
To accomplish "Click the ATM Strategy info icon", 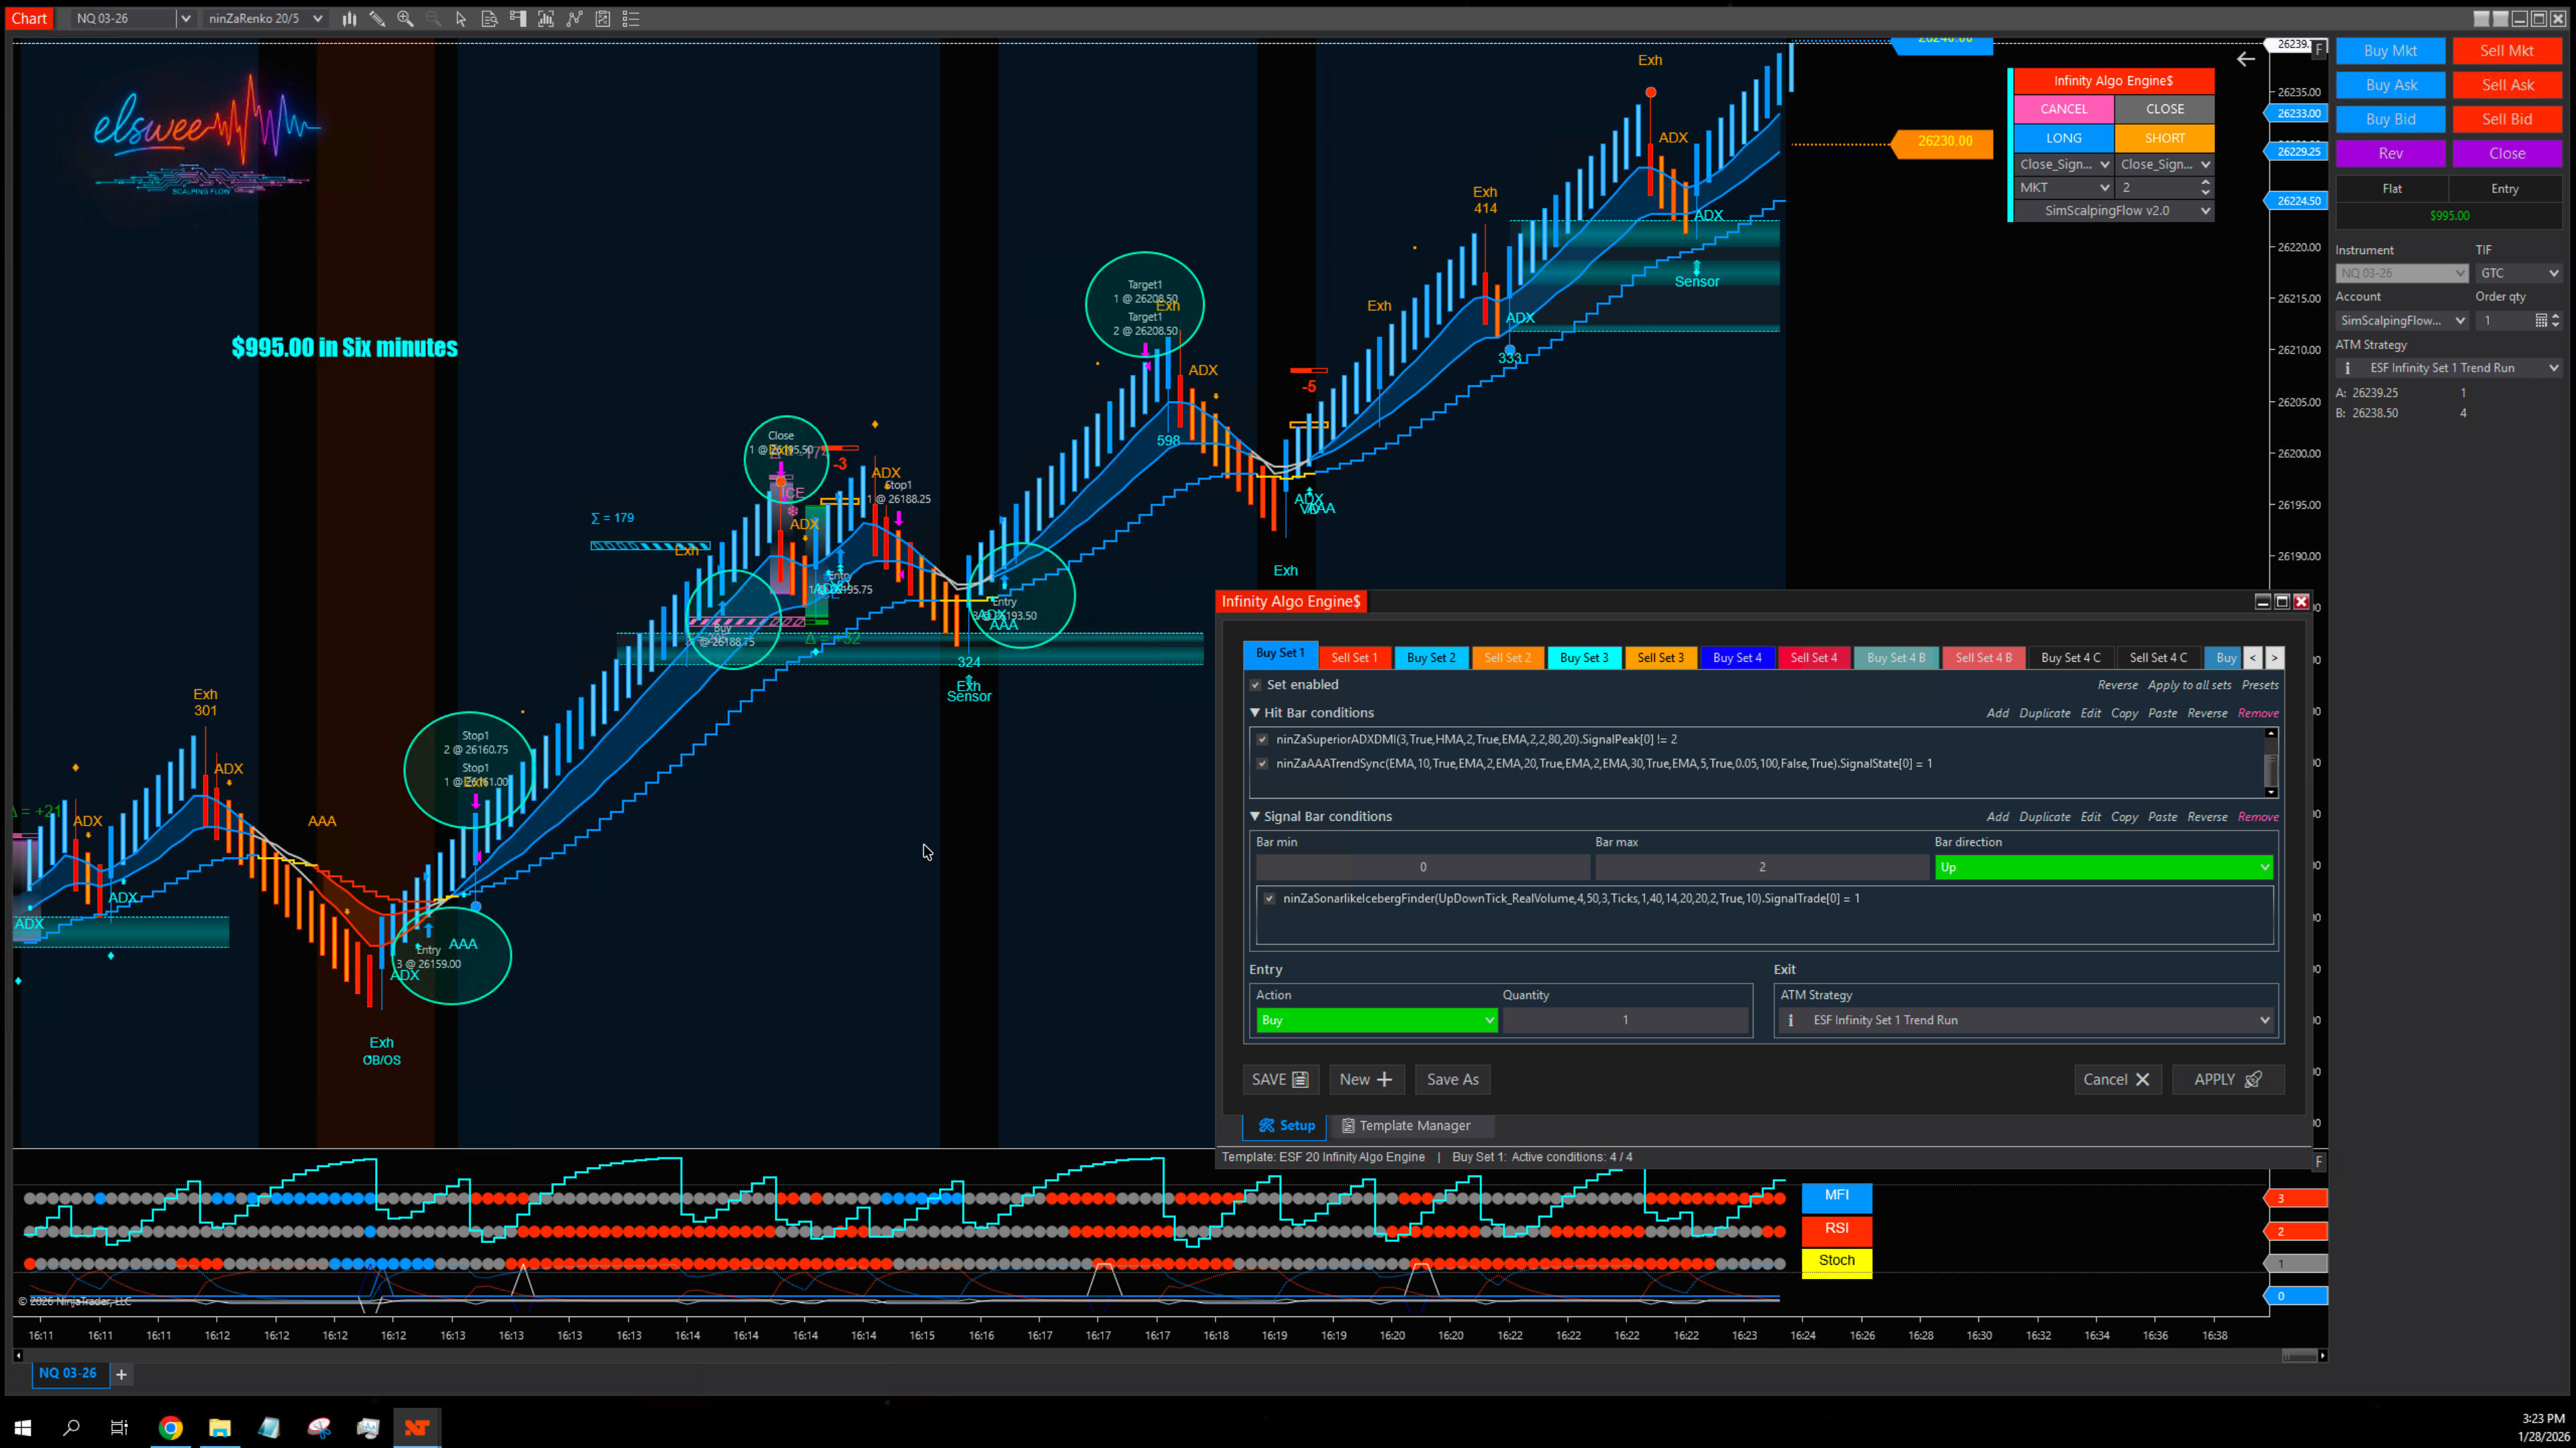I will tap(2348, 368).
